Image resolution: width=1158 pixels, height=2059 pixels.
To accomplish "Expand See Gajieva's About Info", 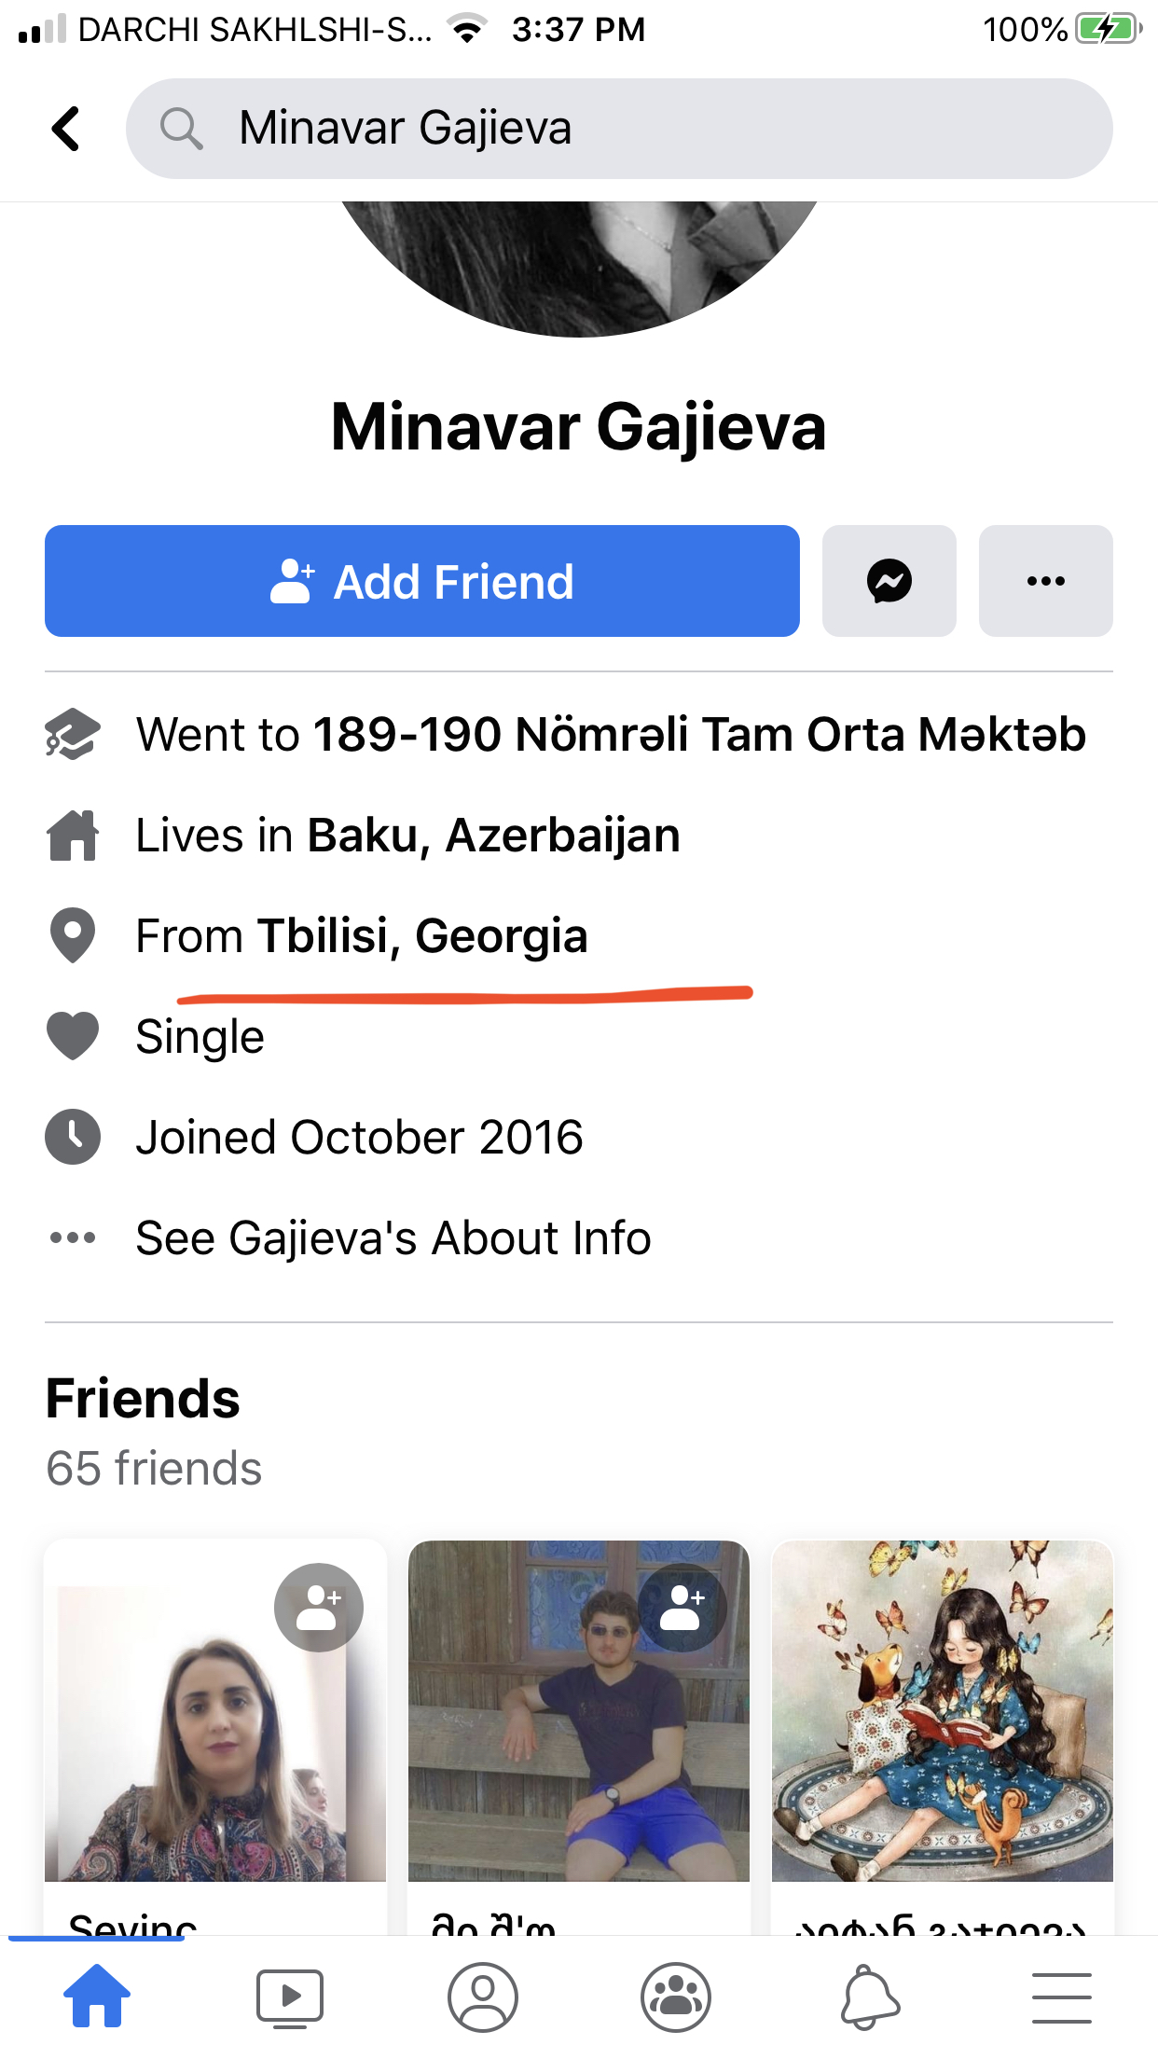I will tap(393, 1238).
